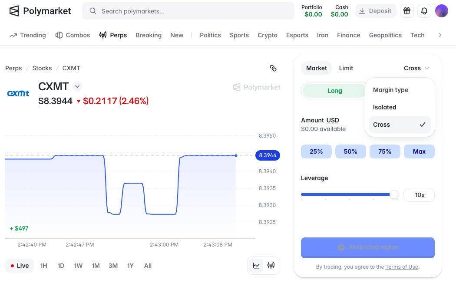This screenshot has width=456, height=283.
Task: Switch to candlestick chart view
Action: (271, 266)
